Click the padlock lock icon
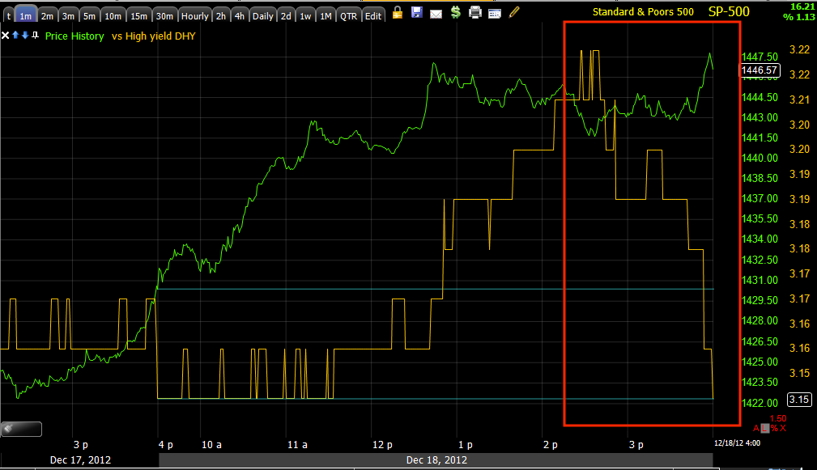The height and width of the screenshot is (470, 817). [x=397, y=12]
